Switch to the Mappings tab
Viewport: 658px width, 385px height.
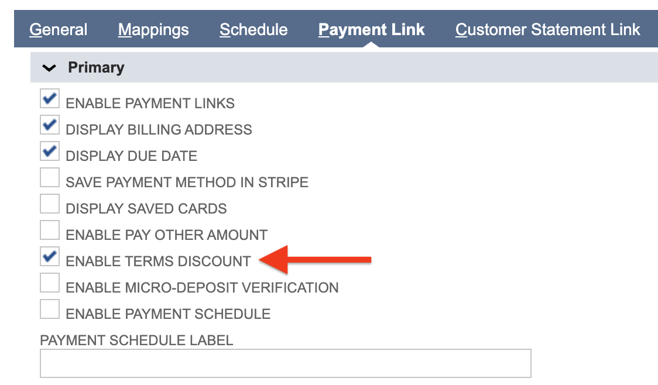[153, 30]
